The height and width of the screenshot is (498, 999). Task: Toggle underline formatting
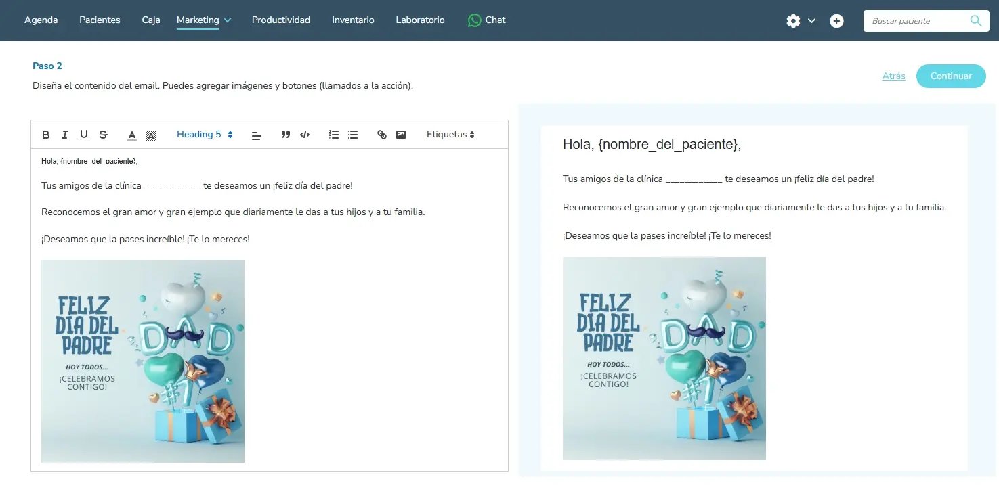pos(84,135)
